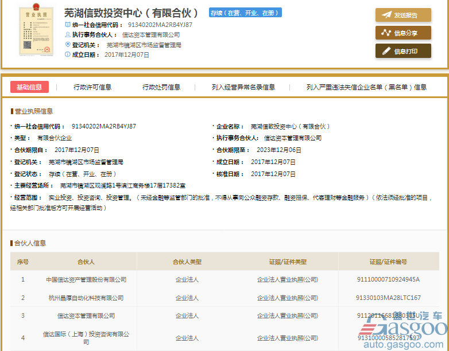Click the header 成立日期 value 2017年12月07日
449x351 pixels.
(x=127, y=54)
